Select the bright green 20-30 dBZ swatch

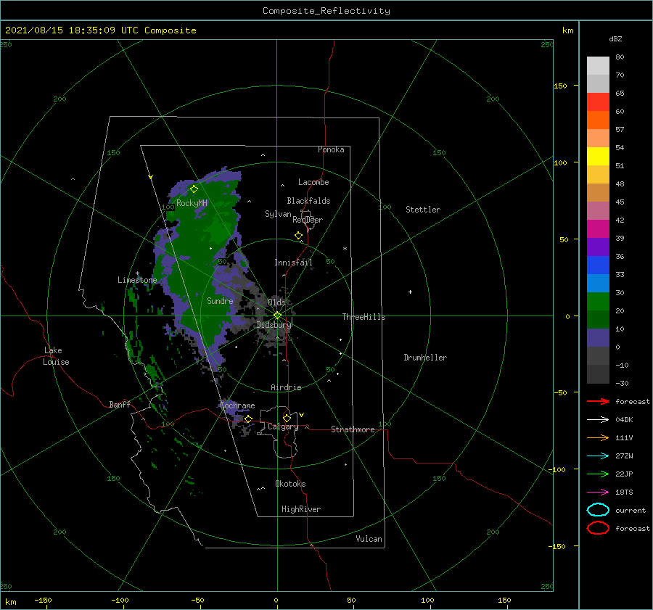pos(598,302)
